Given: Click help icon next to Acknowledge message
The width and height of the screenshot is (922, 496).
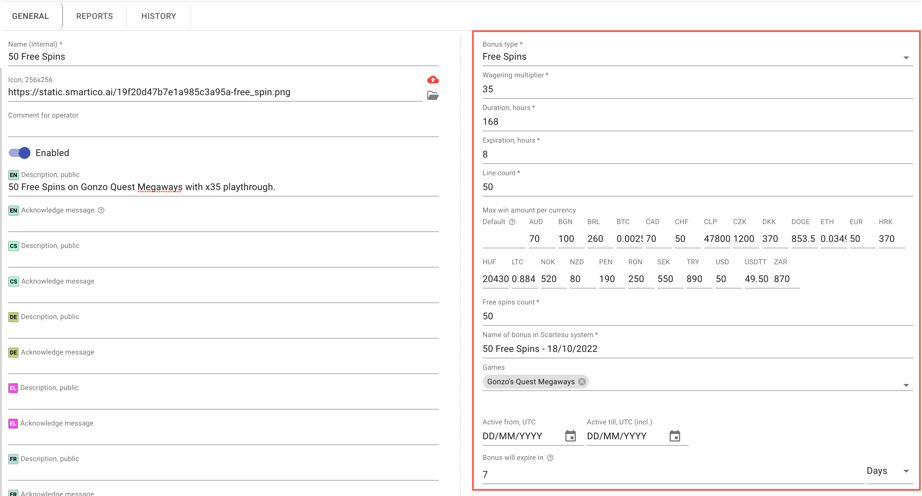Looking at the screenshot, I should coord(101,210).
